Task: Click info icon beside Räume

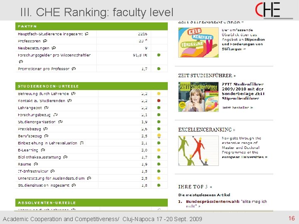Action: (36, 164)
